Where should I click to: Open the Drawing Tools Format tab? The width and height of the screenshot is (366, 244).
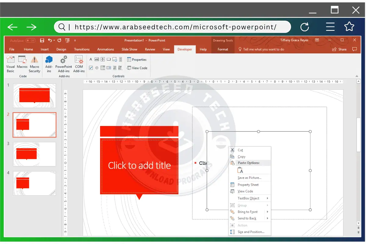[223, 49]
